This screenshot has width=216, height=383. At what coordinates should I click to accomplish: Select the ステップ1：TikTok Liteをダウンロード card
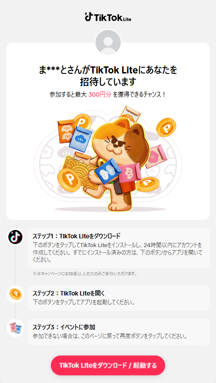119,248
